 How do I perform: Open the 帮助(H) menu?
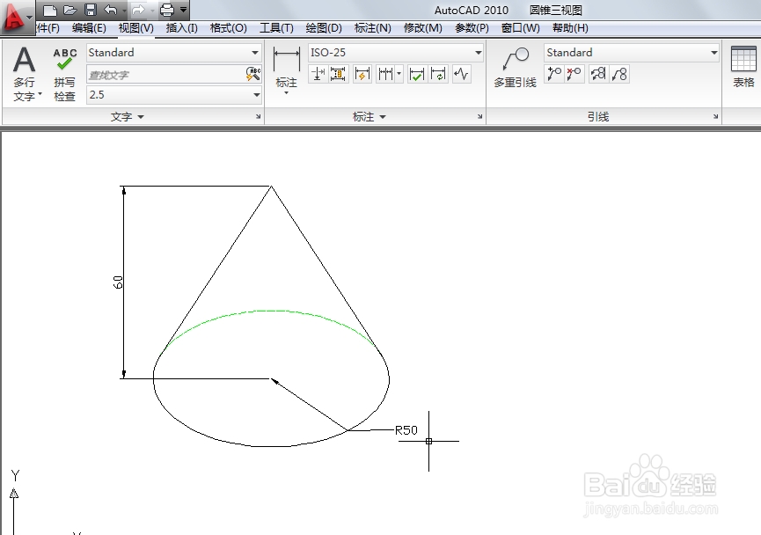click(x=570, y=28)
